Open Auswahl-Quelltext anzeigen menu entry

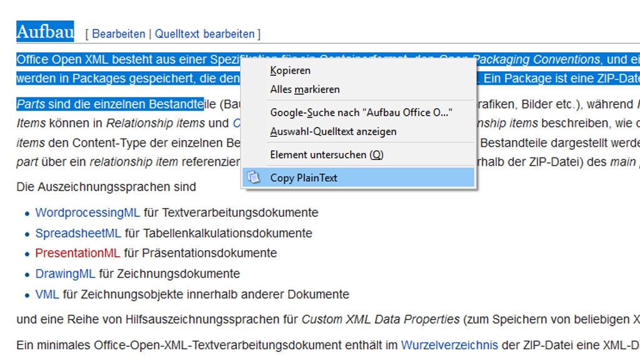(333, 131)
